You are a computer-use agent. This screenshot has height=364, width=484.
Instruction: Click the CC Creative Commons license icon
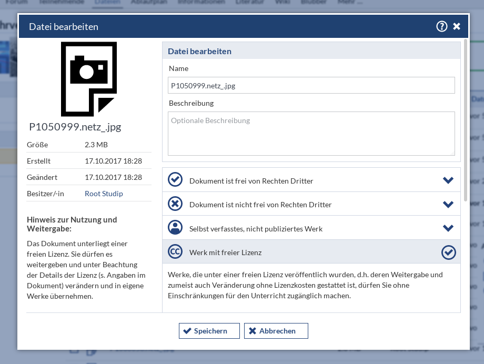point(175,252)
